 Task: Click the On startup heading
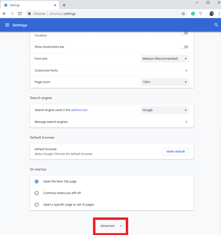click(38, 169)
